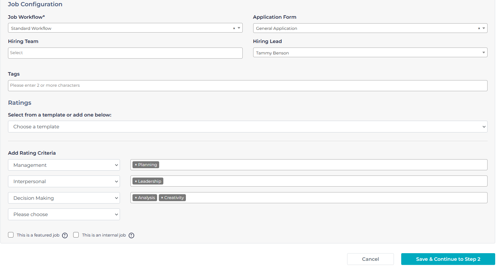Viewport: 499px width, 266px height.
Task: Open internal job help tooltip icon
Action: click(131, 235)
